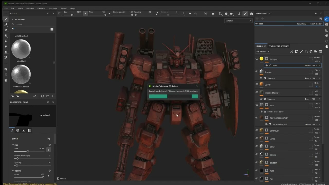Click the refresh assets icon
Image resolution: width=329 pixels, height=185 pixels.
point(35,96)
